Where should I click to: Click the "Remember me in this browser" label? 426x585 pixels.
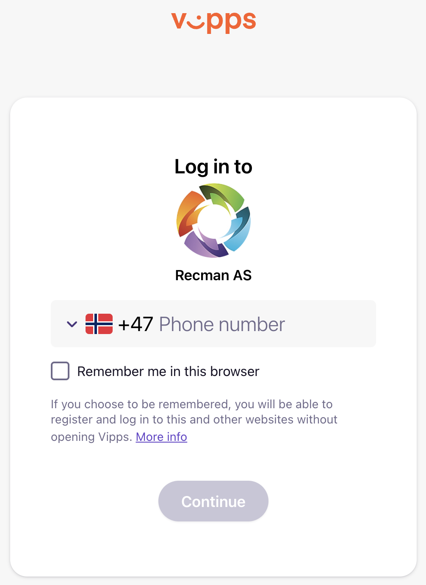(x=168, y=371)
